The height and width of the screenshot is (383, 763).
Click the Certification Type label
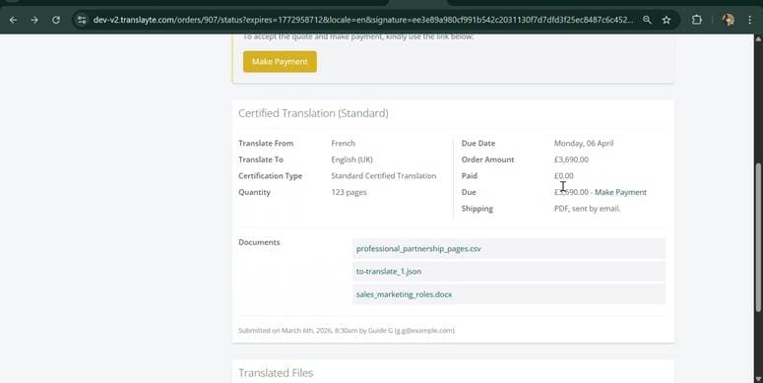pos(270,175)
